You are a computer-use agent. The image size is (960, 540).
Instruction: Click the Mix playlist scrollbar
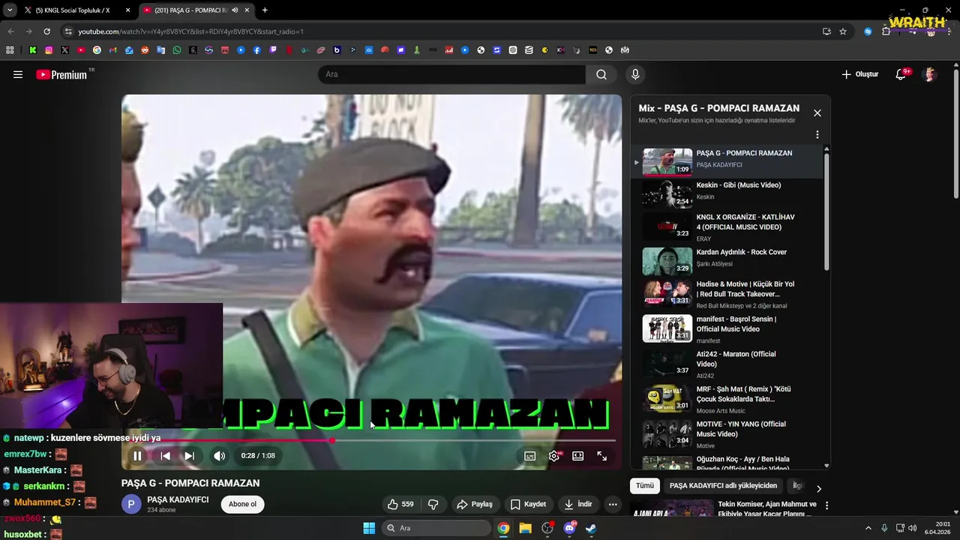point(827,212)
